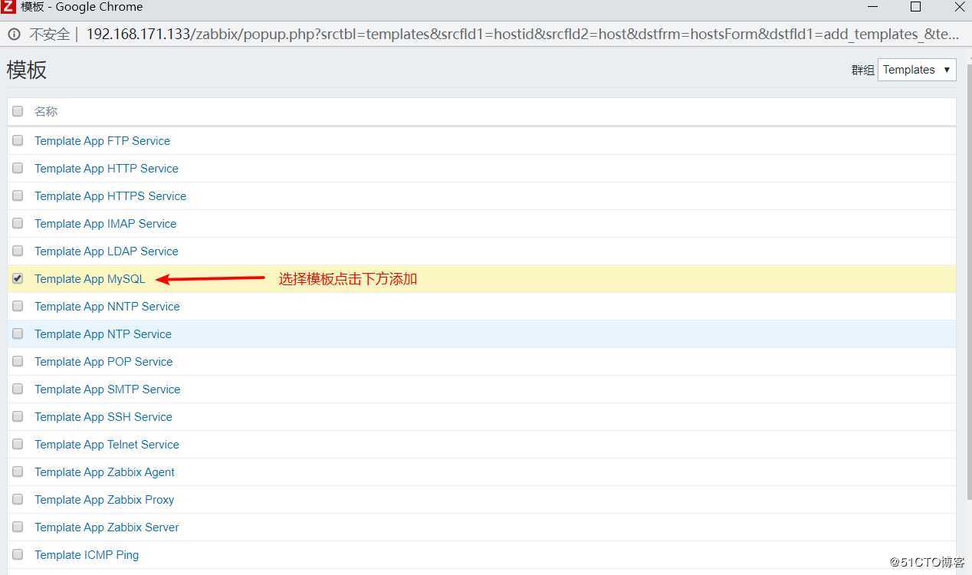This screenshot has width=972, height=575.
Task: Check the Template App SSH Service box
Action: [x=18, y=416]
